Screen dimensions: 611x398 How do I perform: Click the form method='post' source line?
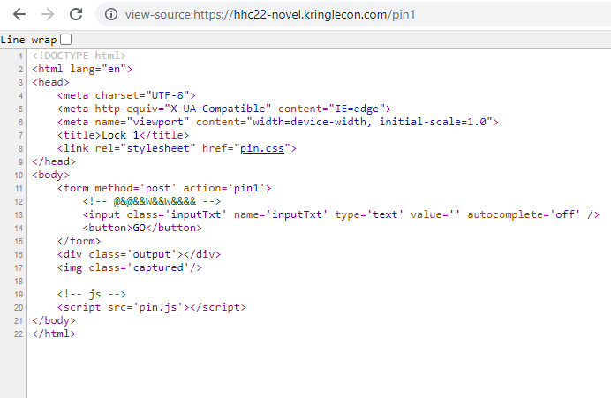click(165, 188)
